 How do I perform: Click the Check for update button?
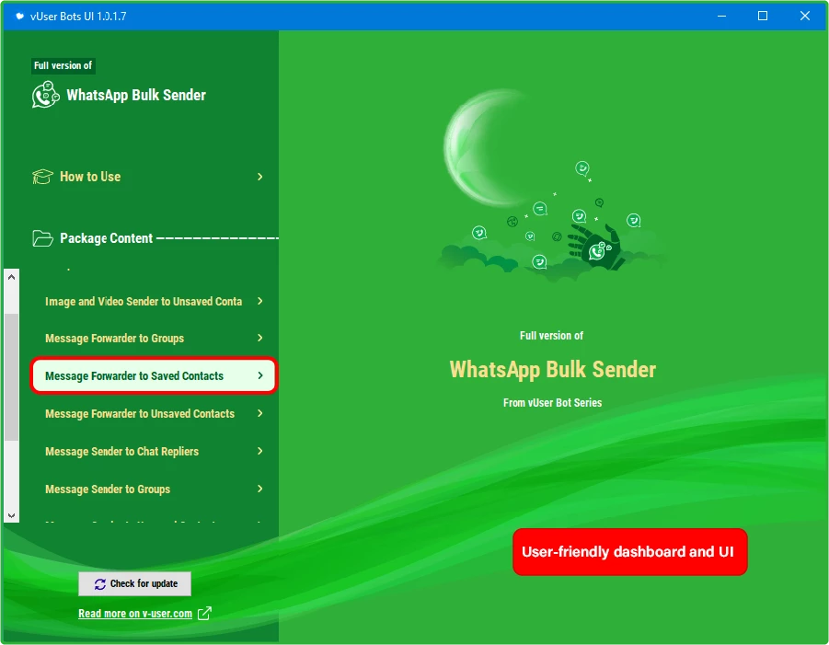[135, 583]
